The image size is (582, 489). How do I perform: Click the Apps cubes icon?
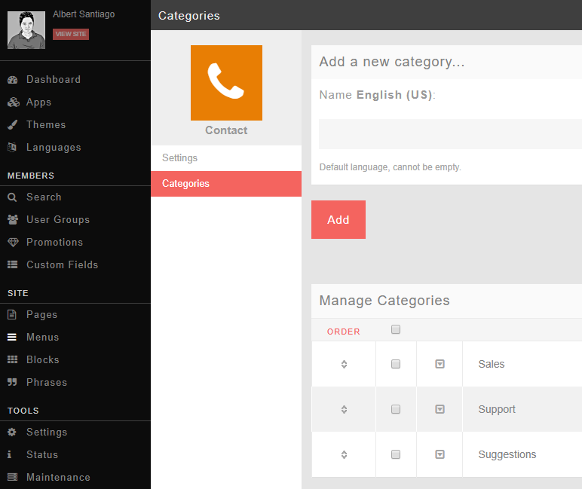(13, 102)
